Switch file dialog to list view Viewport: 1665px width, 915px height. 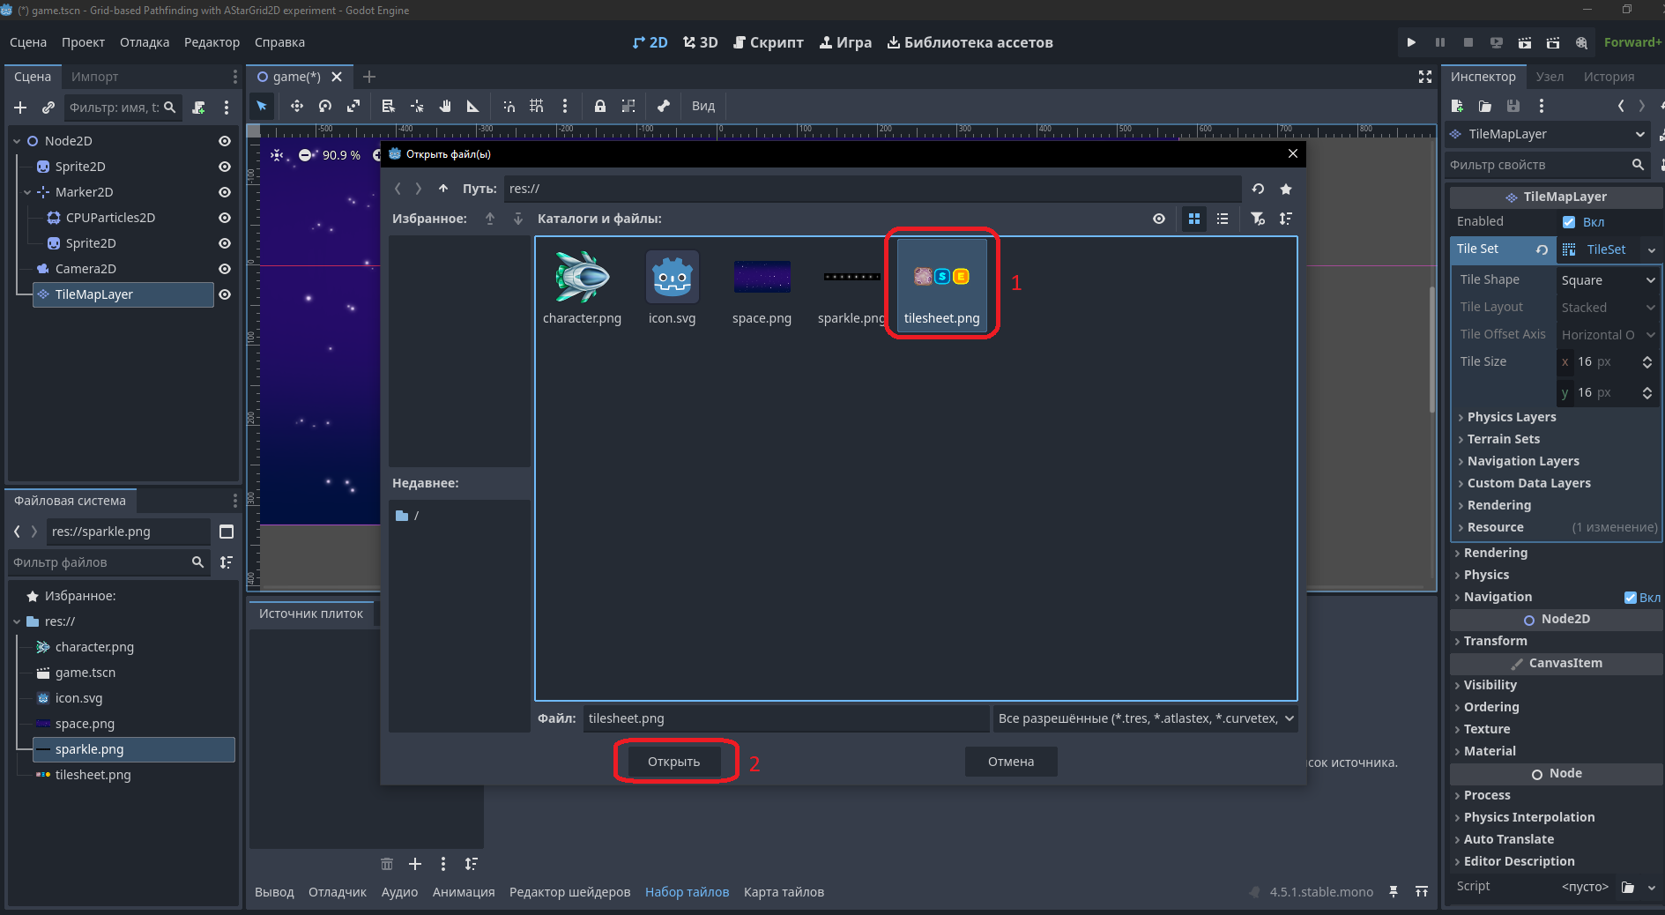click(x=1223, y=219)
